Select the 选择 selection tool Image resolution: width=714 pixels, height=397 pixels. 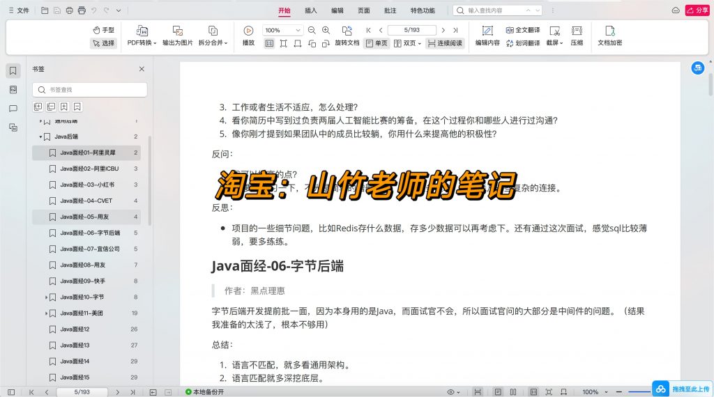tap(103, 43)
